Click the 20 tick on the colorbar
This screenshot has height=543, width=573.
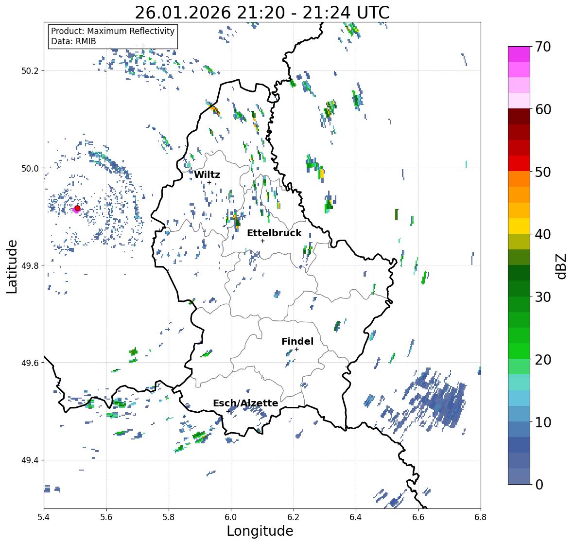[543, 359]
